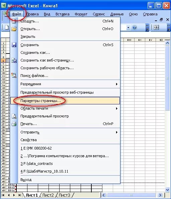Go to previous sheet tab arrow
Image resolution: width=171 pixels, height=199 pixels.
(x=9, y=195)
